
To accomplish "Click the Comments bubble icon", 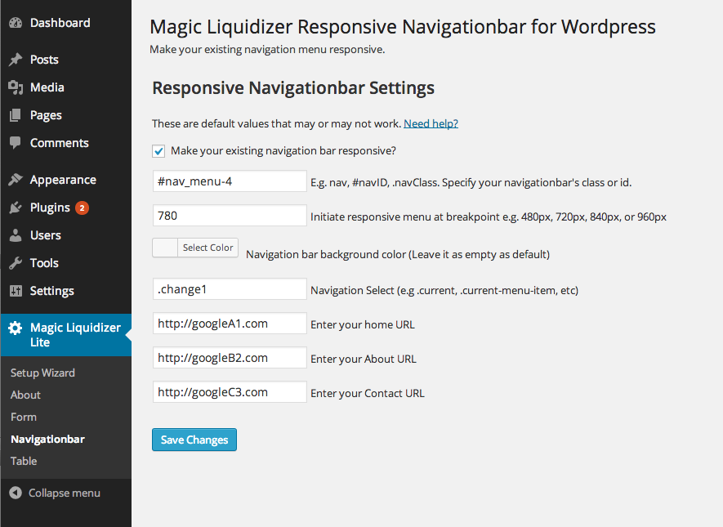I will pos(16,143).
